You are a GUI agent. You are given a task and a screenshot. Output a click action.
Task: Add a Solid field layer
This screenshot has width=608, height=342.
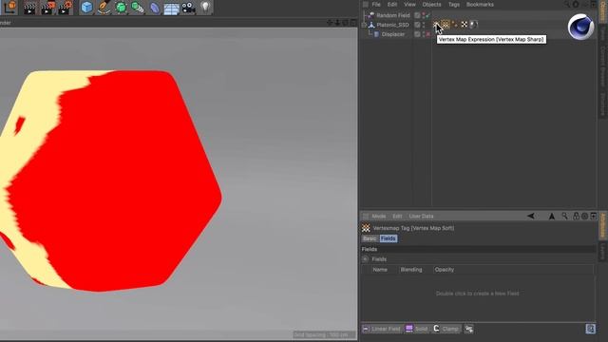point(417,329)
